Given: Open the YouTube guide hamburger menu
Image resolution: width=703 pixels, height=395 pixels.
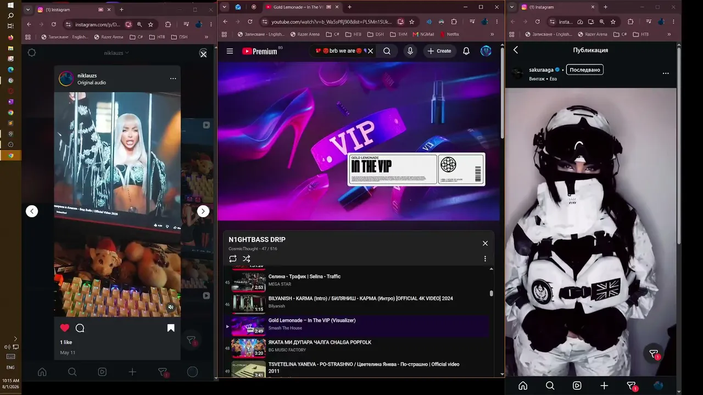Looking at the screenshot, I should (x=230, y=51).
